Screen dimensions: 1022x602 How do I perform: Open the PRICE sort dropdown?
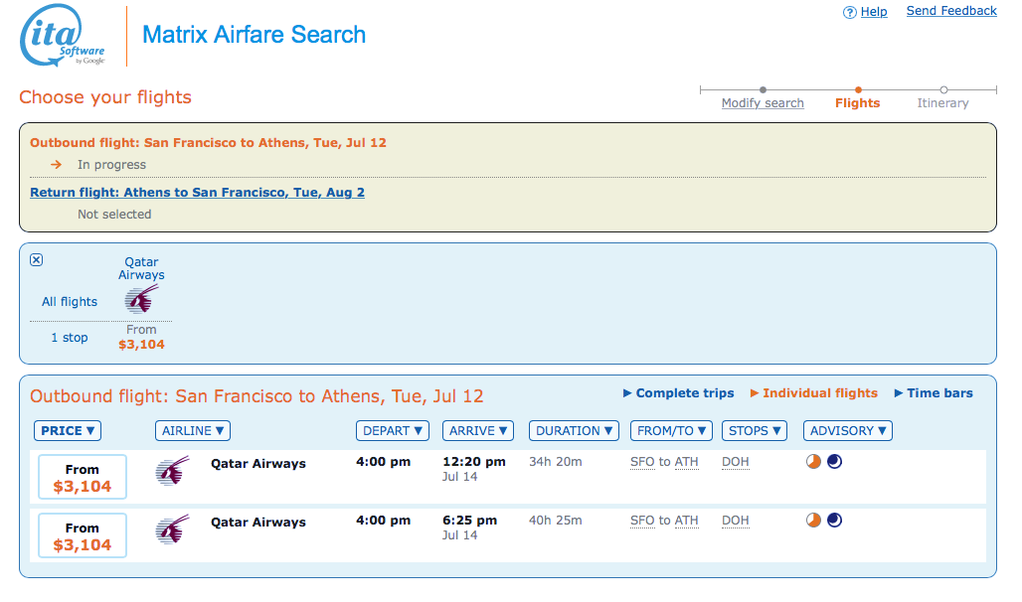tap(68, 431)
